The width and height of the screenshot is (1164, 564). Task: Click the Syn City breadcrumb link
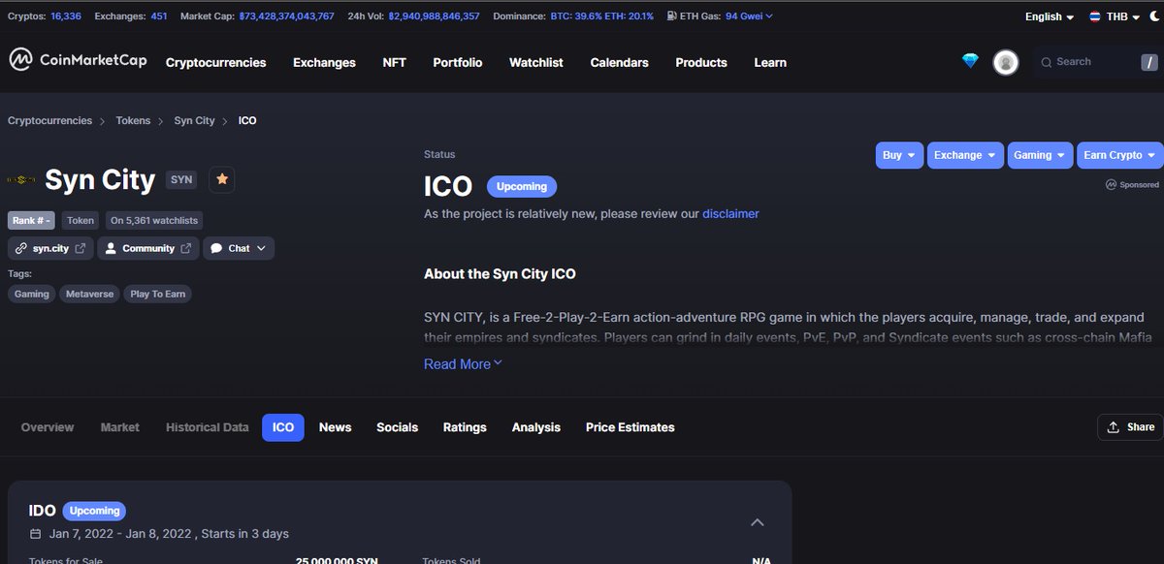click(x=194, y=121)
